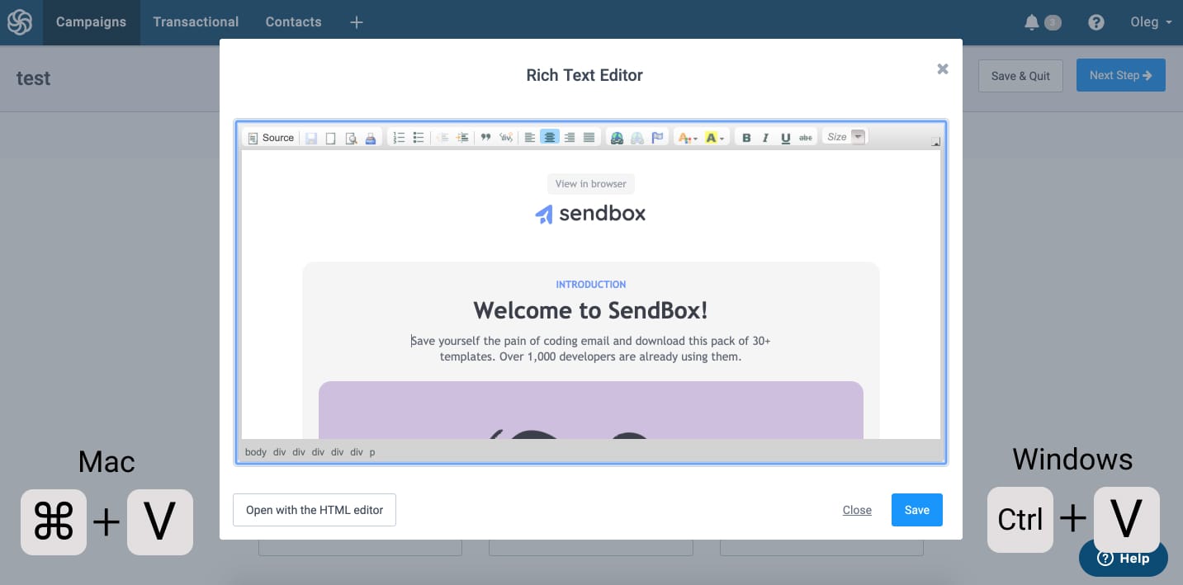This screenshot has width=1183, height=585.
Task: Click the Next Step button
Action: 1120,75
